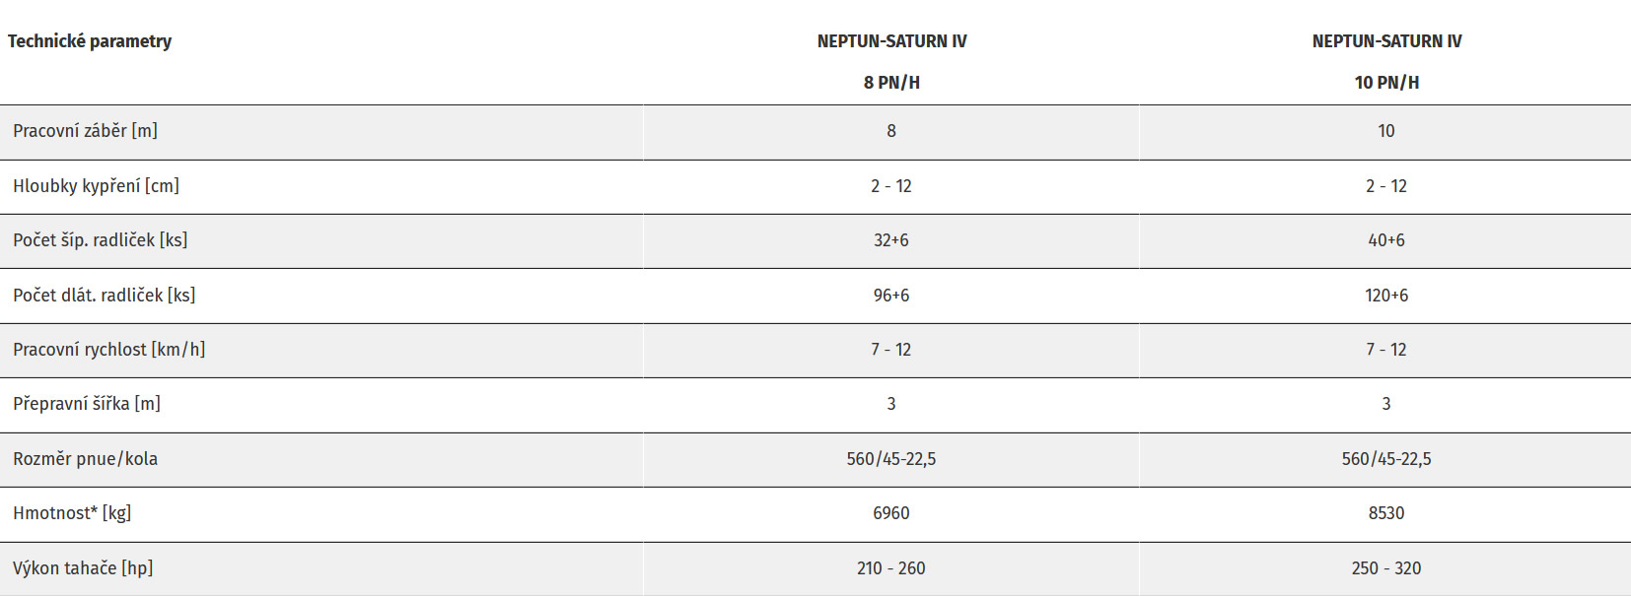Click the Hloubky kypření [cm] row label
The image size is (1631, 596).
[96, 186]
